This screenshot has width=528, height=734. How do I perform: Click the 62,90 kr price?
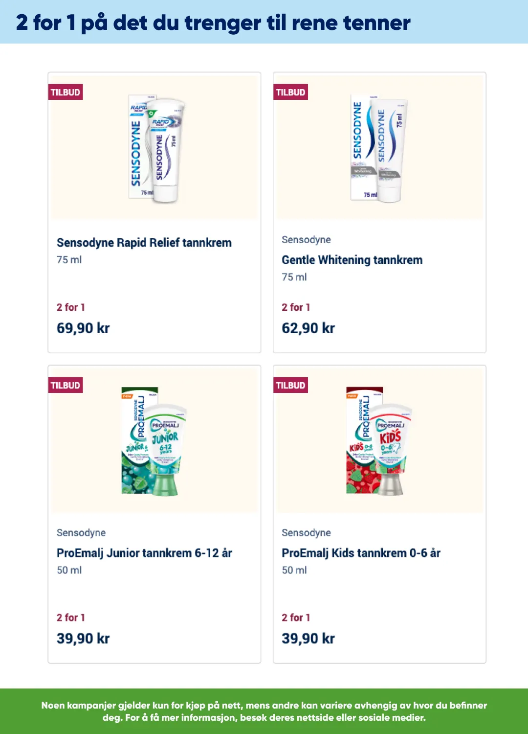pos(308,328)
